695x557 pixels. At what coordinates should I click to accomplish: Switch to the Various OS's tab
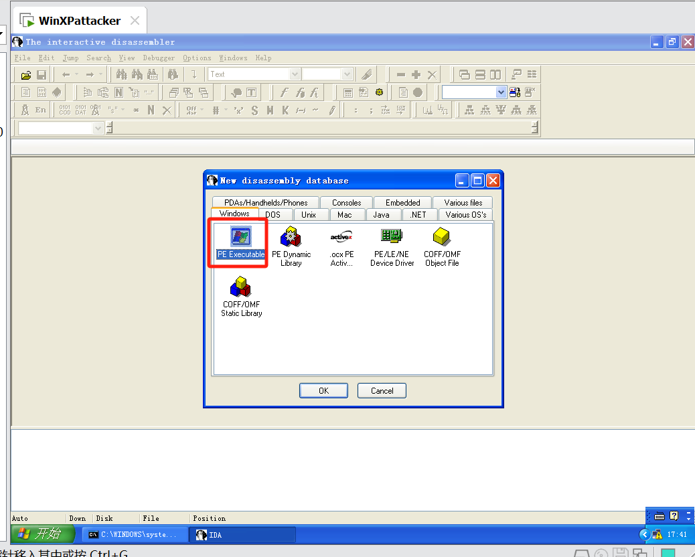[x=465, y=214]
